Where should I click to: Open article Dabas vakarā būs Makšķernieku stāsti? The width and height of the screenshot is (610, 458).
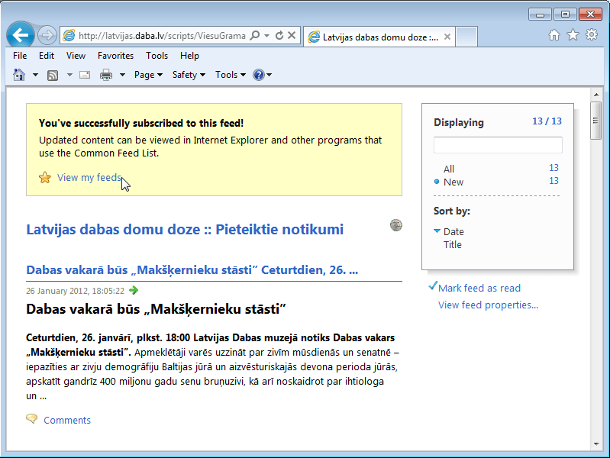pyautogui.click(x=192, y=269)
